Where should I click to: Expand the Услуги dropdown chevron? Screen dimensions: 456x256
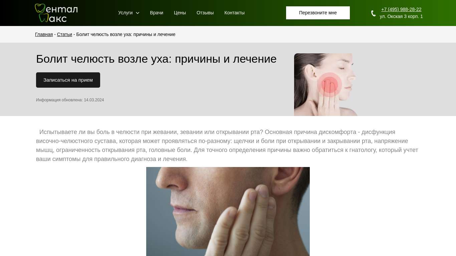point(138,13)
